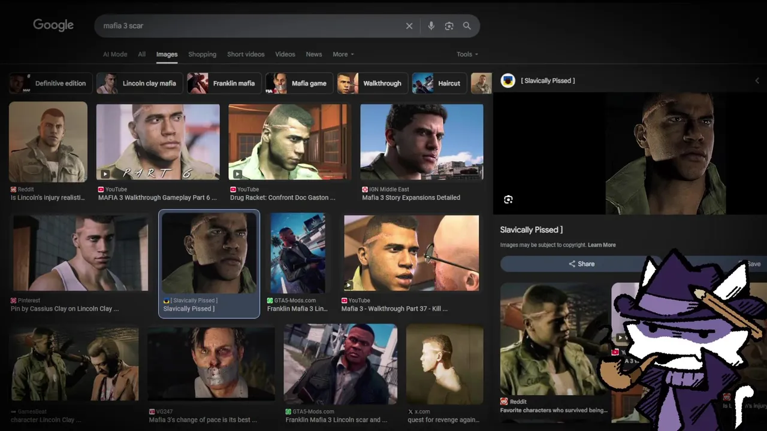Share the selected image
This screenshot has height=431, width=767.
[x=581, y=264]
